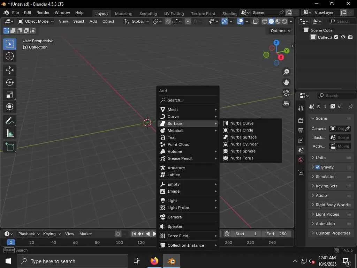Click Search in Add menu
The height and width of the screenshot is (268, 357).
point(188,100)
